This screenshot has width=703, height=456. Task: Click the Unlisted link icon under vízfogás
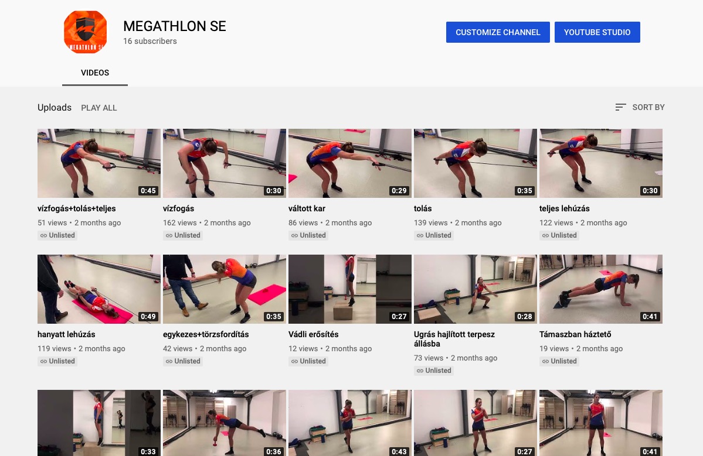click(x=169, y=235)
